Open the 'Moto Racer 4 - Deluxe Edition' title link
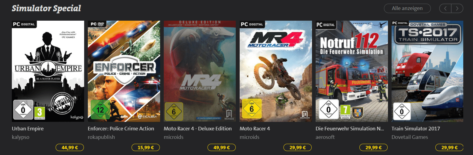The image size is (473, 155). tap(198, 129)
